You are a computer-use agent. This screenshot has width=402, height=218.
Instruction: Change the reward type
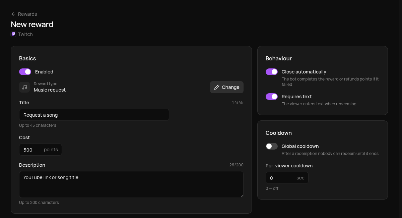click(227, 87)
